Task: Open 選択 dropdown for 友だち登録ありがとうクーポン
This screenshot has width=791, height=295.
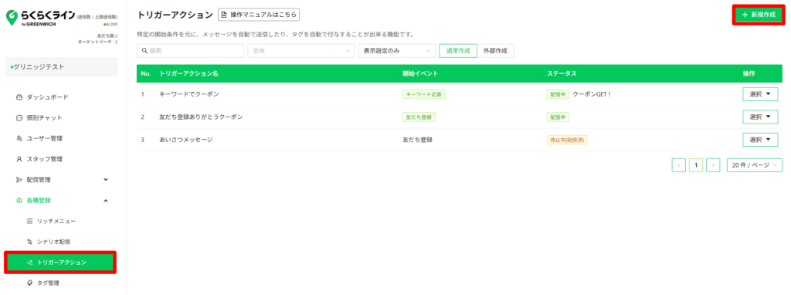Action: (x=760, y=117)
